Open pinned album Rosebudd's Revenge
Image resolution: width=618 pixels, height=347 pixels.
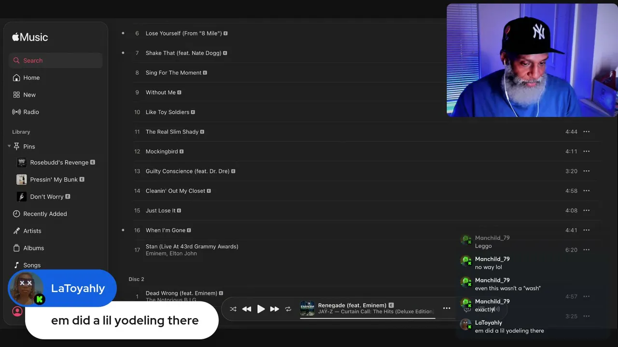[x=59, y=162]
